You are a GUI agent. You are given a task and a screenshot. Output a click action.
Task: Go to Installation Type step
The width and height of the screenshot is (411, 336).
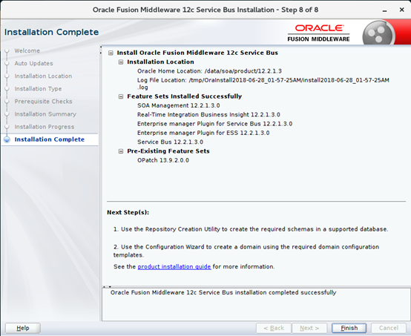click(38, 89)
